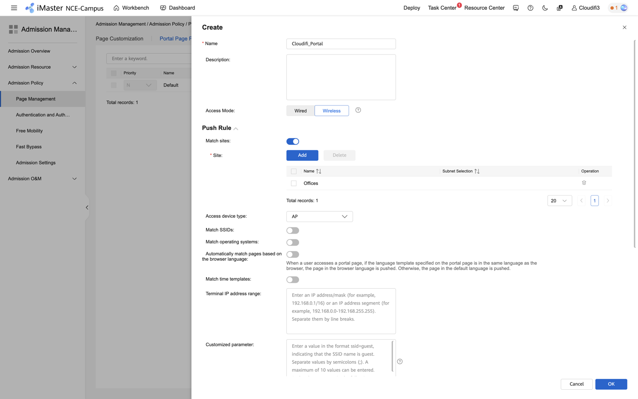This screenshot has height=399, width=638.
Task: Add a new site with the Add button
Action: coord(302,155)
